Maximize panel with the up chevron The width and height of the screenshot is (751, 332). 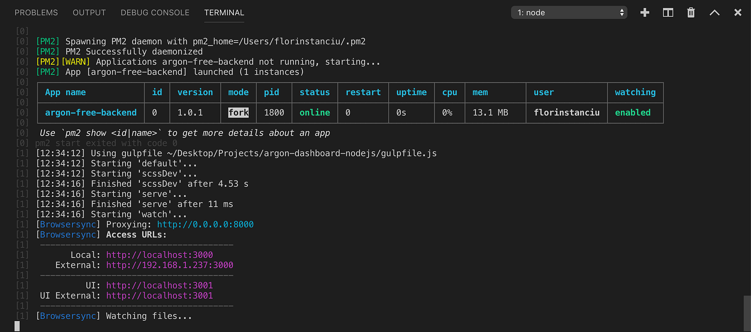pyautogui.click(x=714, y=13)
